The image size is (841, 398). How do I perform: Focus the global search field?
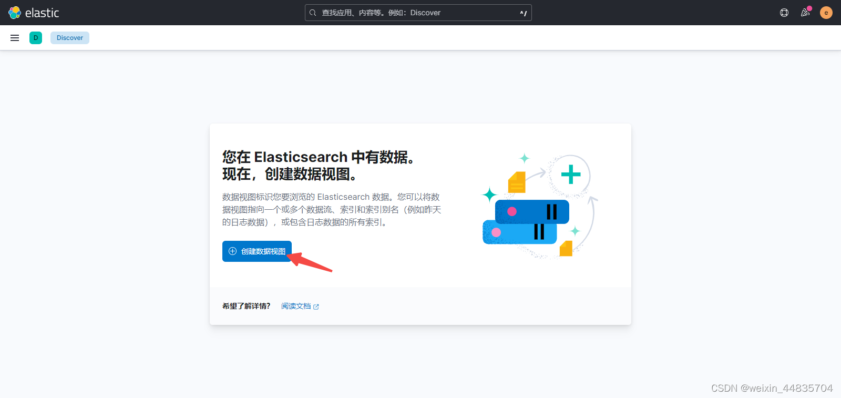click(418, 13)
